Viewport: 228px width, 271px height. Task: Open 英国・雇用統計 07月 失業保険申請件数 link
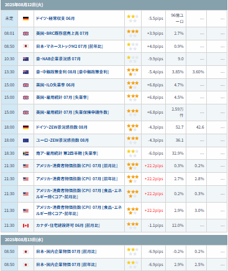[x=73, y=113]
